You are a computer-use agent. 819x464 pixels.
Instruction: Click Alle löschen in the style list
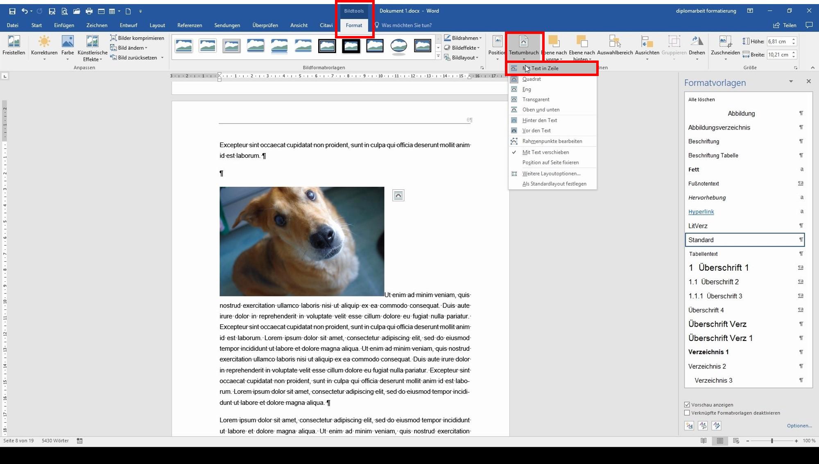coord(701,99)
